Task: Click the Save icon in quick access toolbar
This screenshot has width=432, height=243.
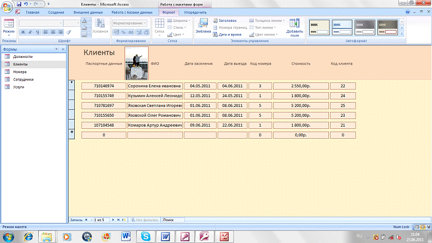Action: 19,3
